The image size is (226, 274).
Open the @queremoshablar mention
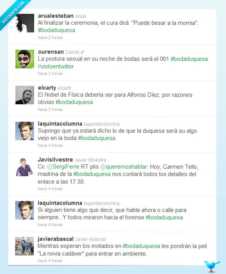(x=124, y=167)
